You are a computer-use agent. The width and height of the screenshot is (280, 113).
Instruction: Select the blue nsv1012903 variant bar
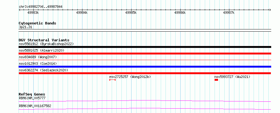(x=145, y=67)
